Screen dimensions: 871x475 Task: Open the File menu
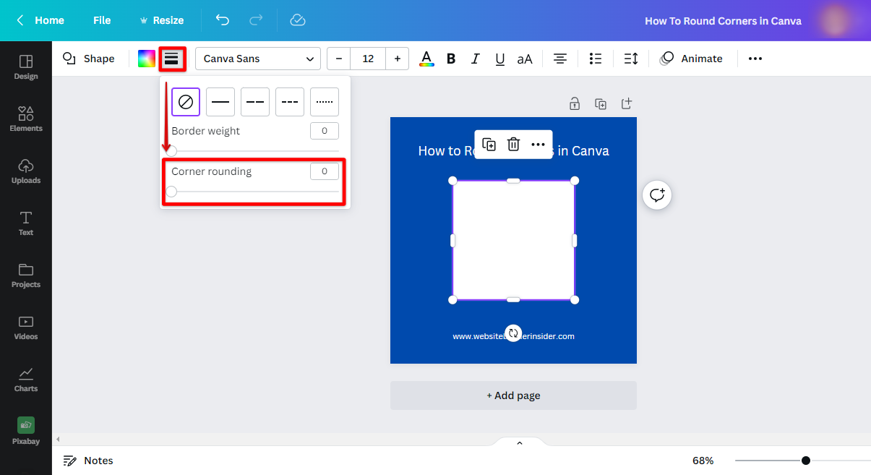click(102, 20)
